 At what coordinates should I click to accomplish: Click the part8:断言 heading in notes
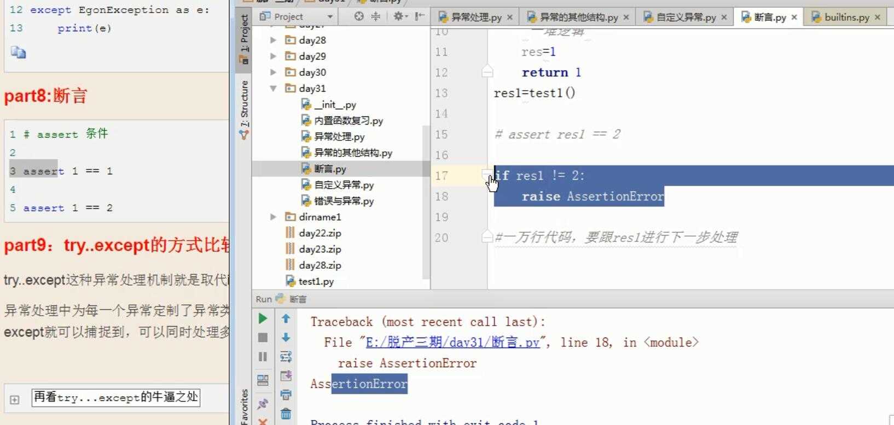(45, 96)
